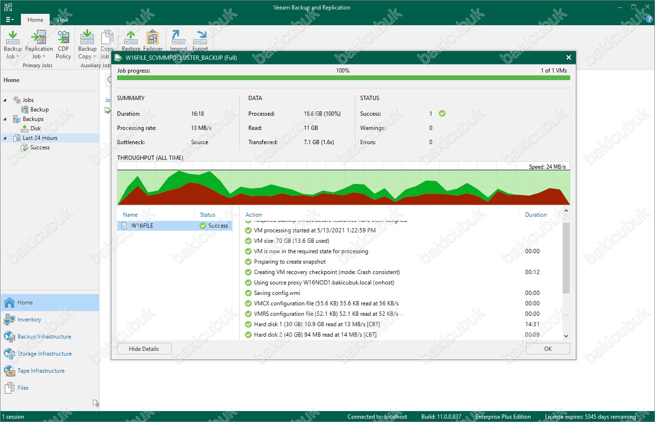The image size is (655, 422).
Task: Click the job progress bar
Action: [x=344, y=78]
